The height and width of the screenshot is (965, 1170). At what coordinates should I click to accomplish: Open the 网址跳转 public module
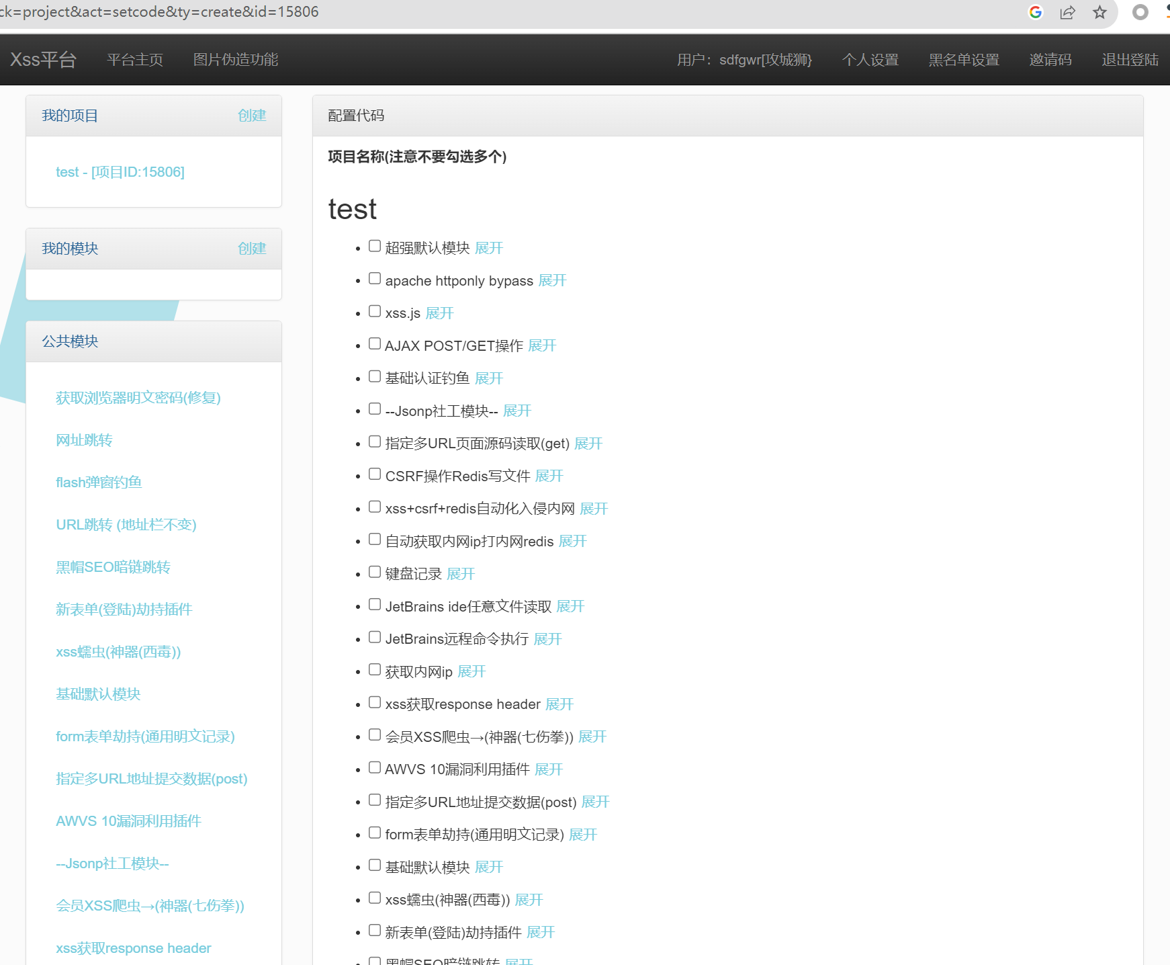[84, 440]
